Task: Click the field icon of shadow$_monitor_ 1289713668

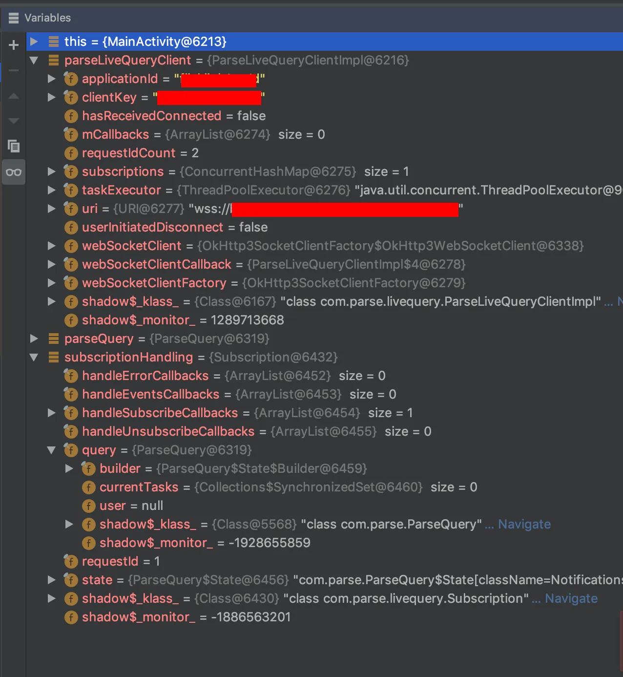Action: [x=71, y=320]
